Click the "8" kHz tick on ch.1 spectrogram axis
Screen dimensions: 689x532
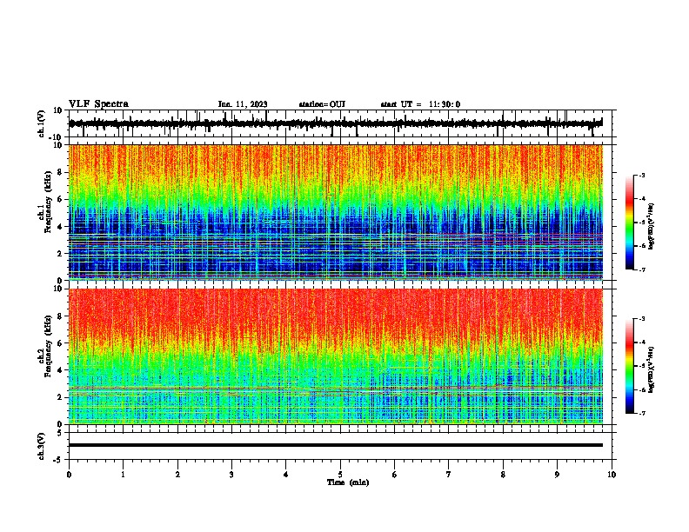(x=60, y=172)
